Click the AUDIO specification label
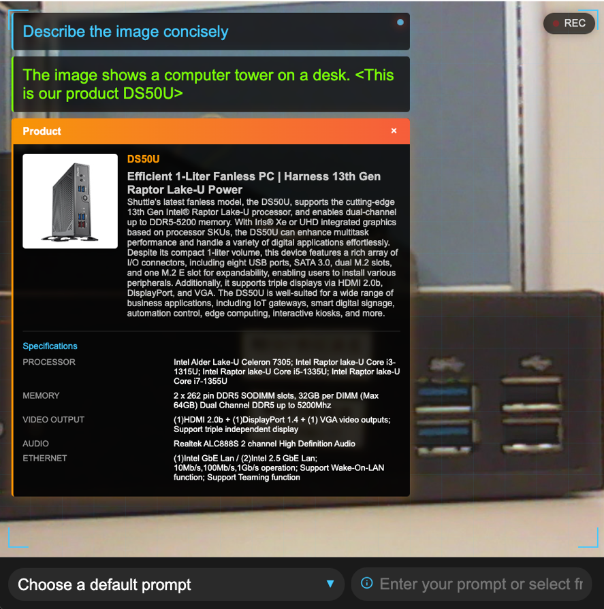The width and height of the screenshot is (604, 609). 35,444
